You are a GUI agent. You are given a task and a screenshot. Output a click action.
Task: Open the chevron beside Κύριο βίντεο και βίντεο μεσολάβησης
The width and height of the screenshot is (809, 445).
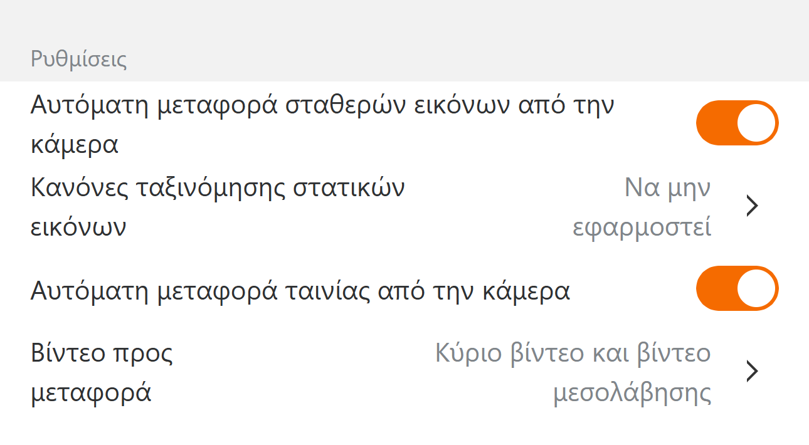[753, 372]
